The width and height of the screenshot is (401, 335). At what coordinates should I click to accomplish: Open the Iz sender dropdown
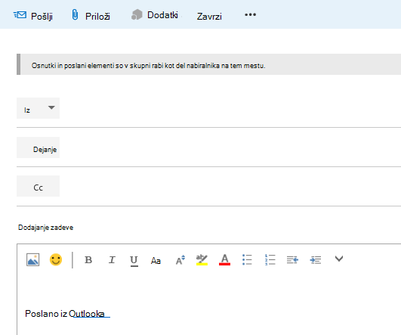pyautogui.click(x=38, y=108)
